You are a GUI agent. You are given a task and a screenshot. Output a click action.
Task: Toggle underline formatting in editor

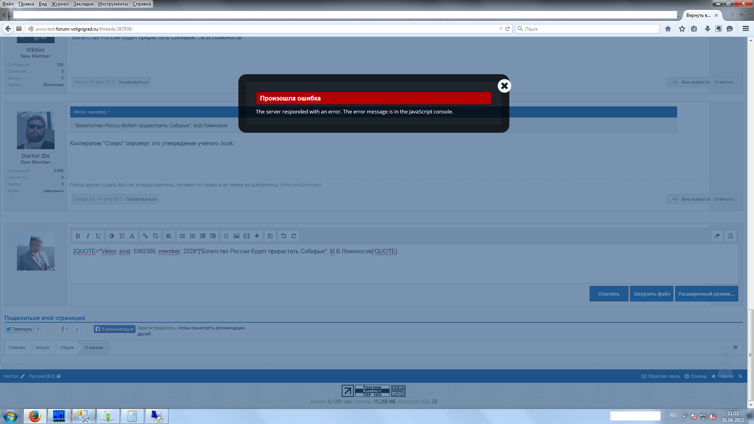pyautogui.click(x=98, y=236)
